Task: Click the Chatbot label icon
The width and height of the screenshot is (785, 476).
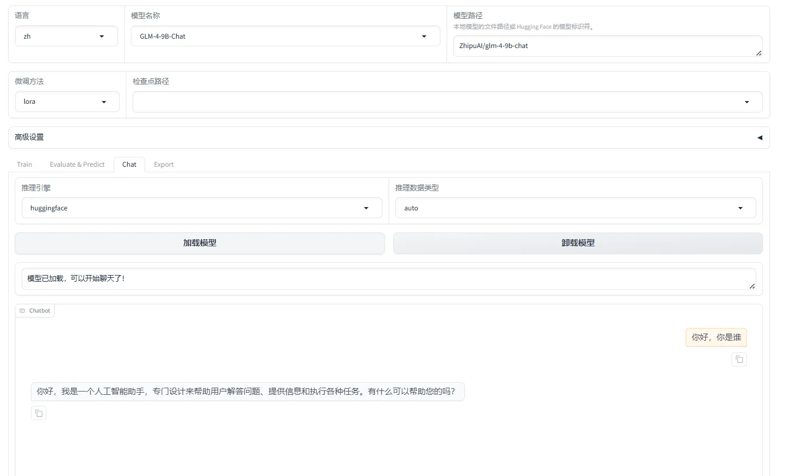Action: 23,311
